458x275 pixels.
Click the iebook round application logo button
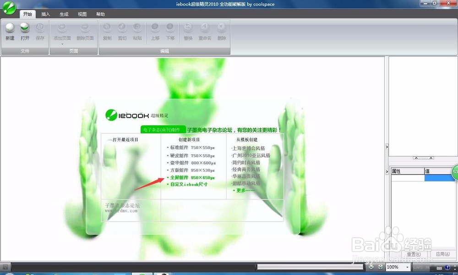[9, 8]
